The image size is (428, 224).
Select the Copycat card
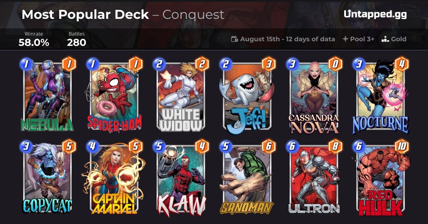point(47,177)
